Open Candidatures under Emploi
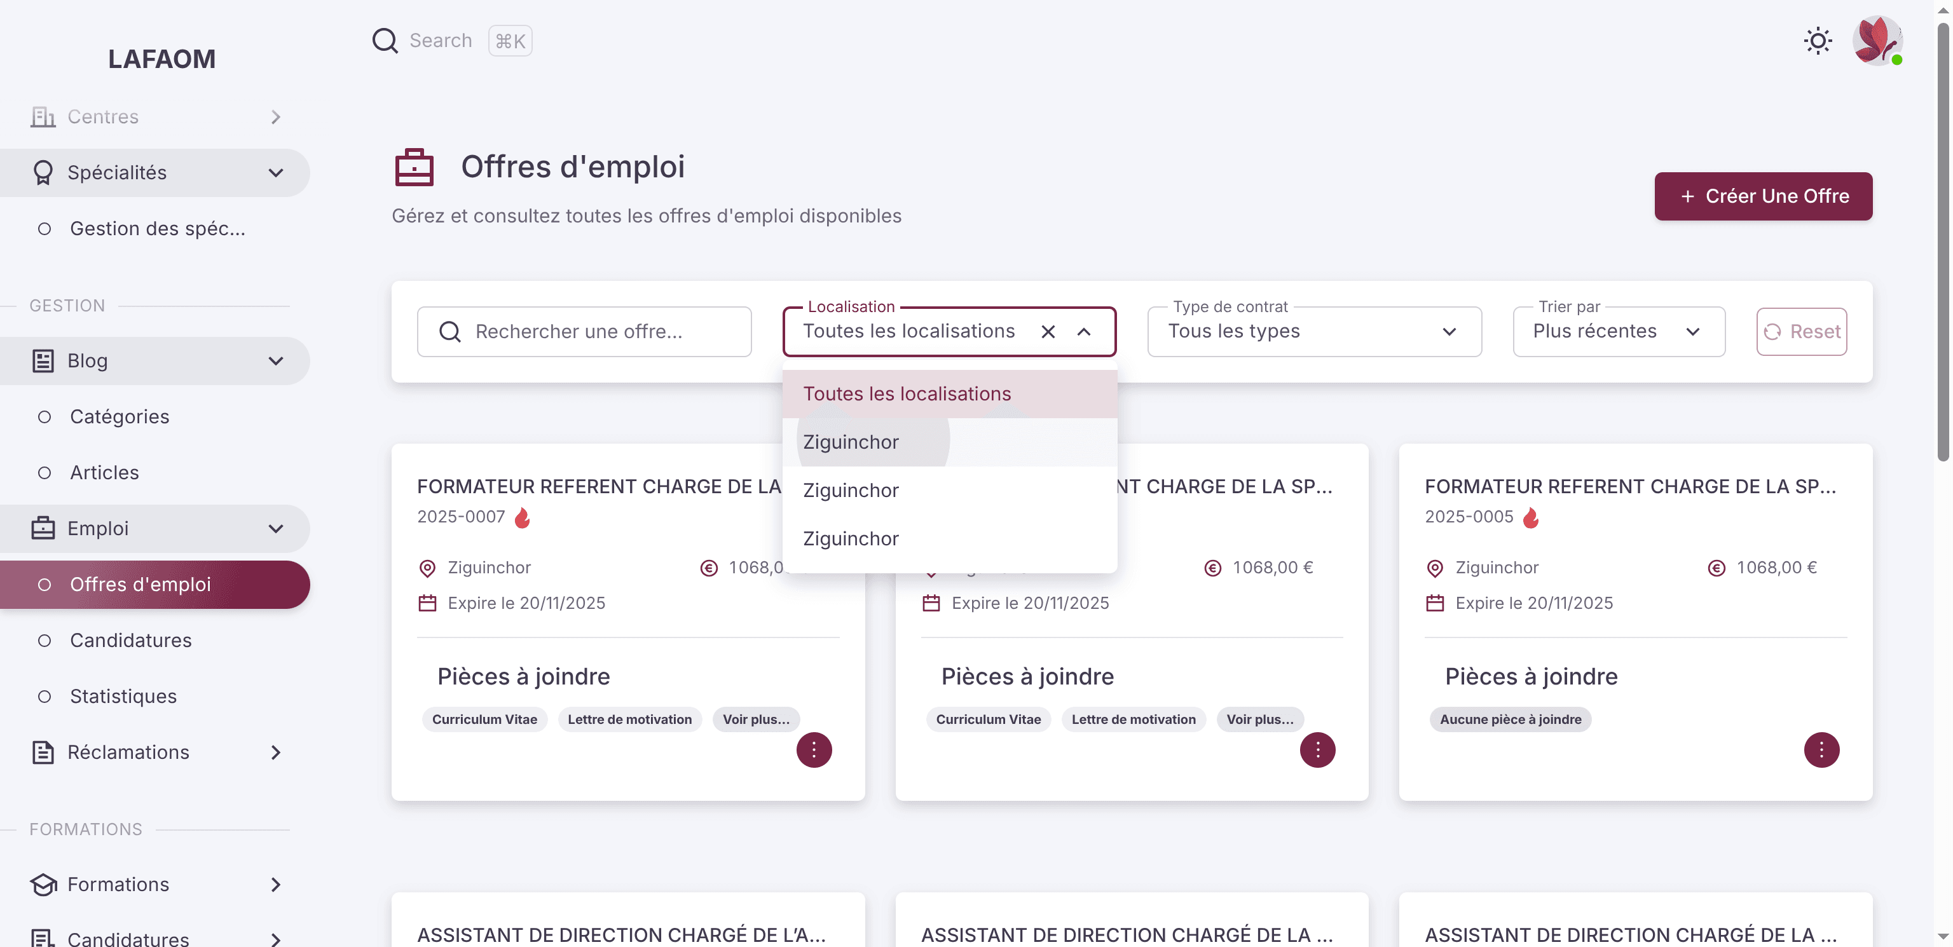1953x947 pixels. (154, 641)
